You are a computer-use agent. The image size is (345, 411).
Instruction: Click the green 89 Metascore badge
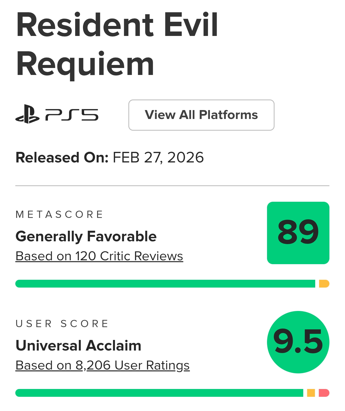point(298,233)
